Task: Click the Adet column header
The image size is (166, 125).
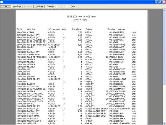Action: pyautogui.click(x=64, y=29)
